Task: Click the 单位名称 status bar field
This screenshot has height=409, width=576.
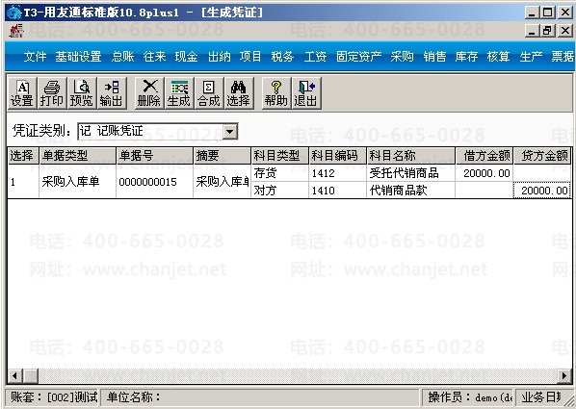Action: 260,397
